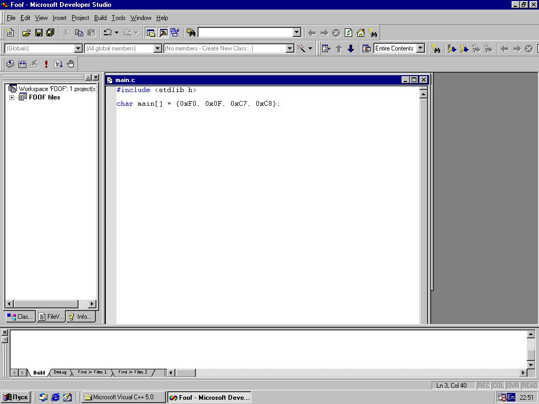Screen dimensions: 539x404
Task: Click the Refresh page icon in the toolbar
Action: point(348,33)
